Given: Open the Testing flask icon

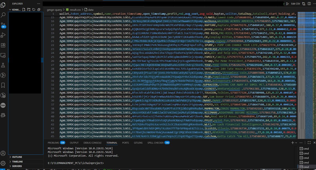Looking at the screenshot, I should 3,65.
